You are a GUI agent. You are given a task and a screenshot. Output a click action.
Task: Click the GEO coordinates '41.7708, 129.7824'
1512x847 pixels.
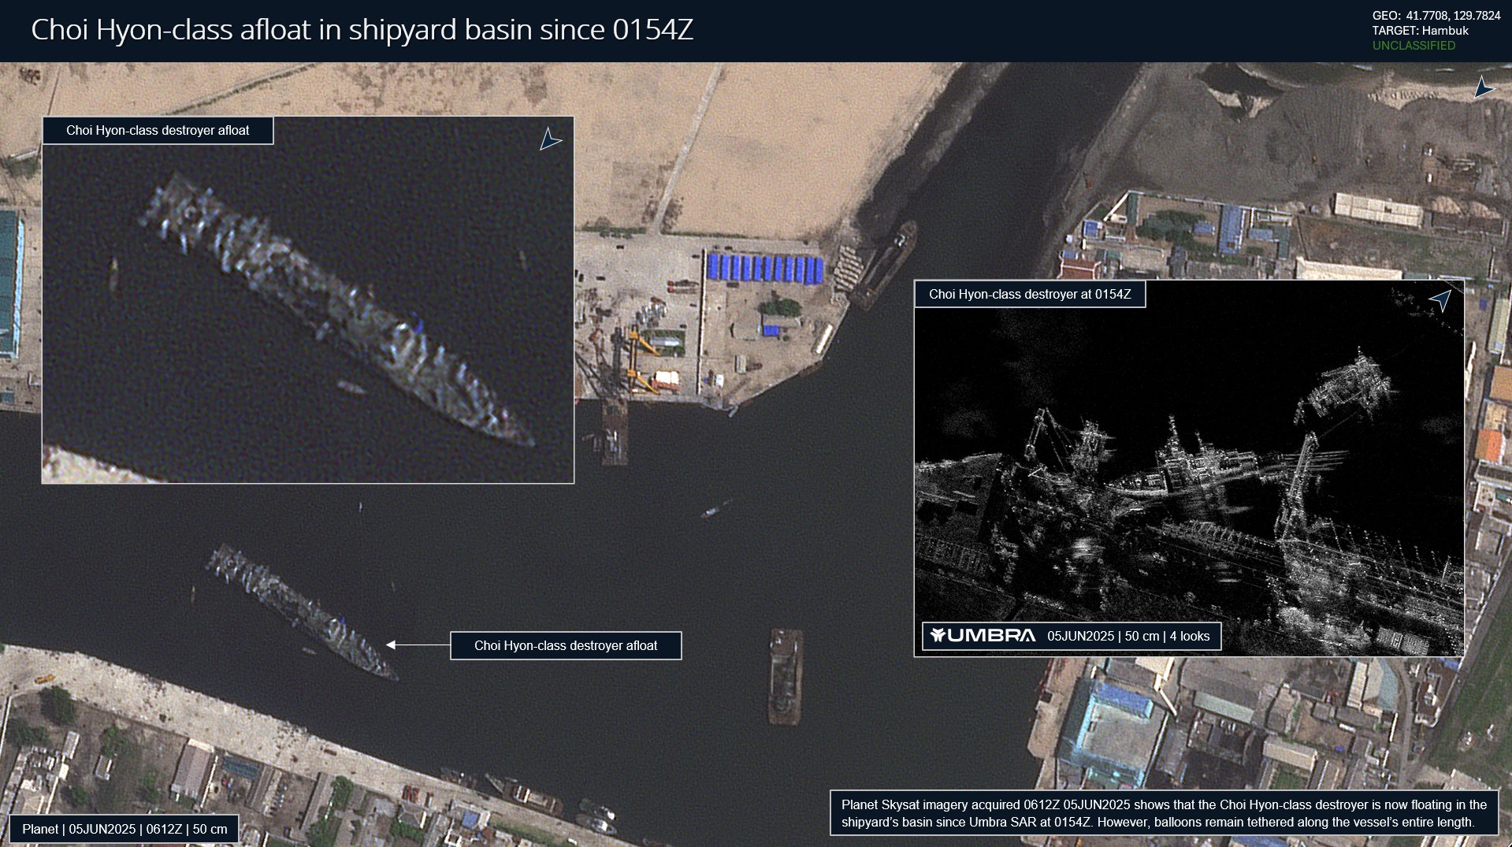pos(1453,16)
